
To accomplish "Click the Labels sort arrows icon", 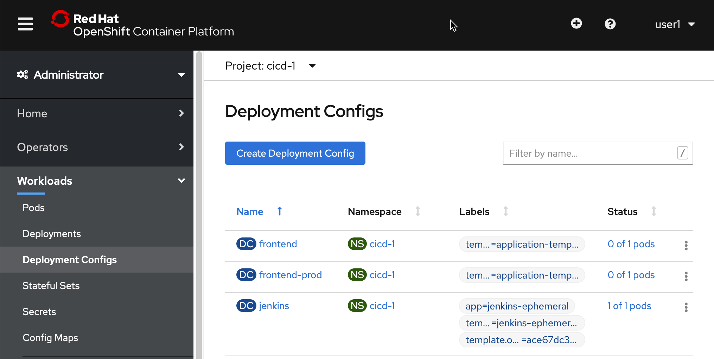I will tap(506, 211).
